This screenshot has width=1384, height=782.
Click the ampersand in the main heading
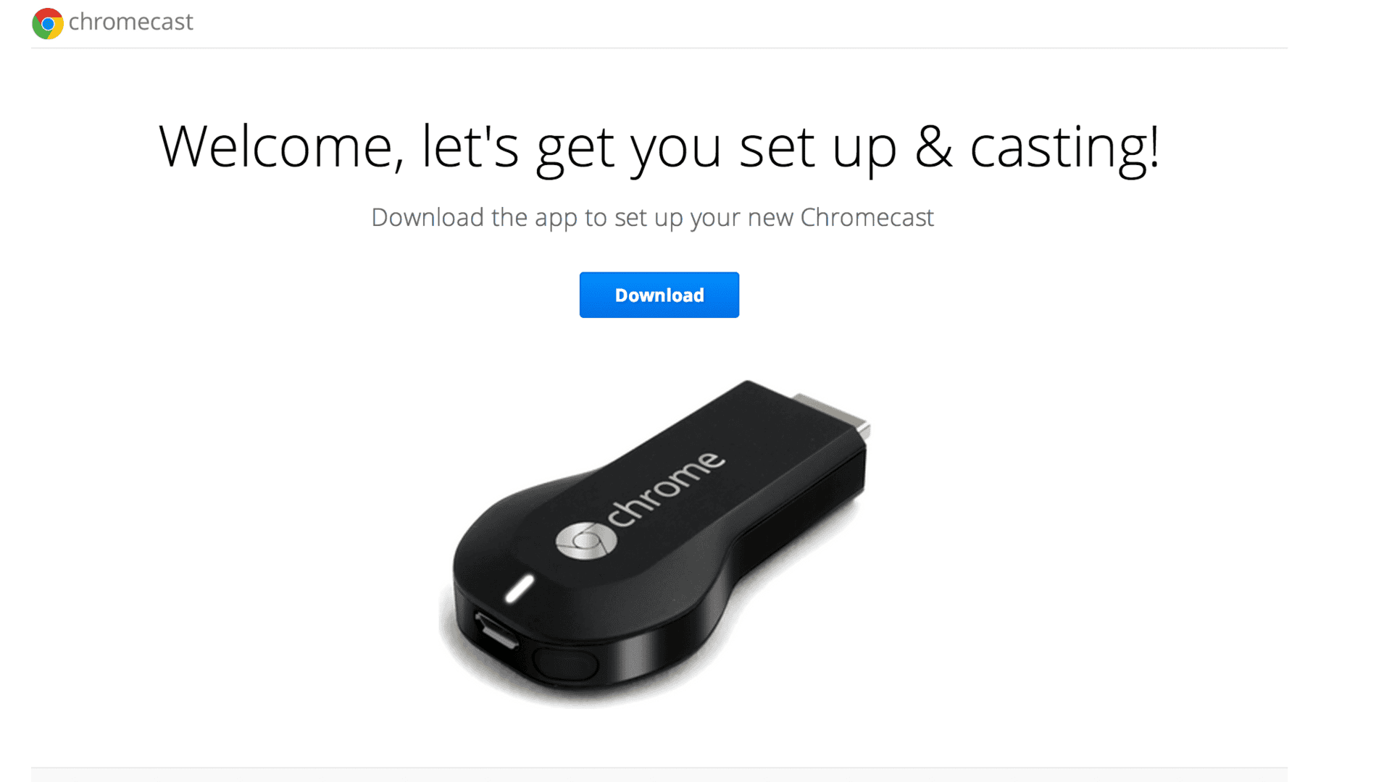click(933, 147)
